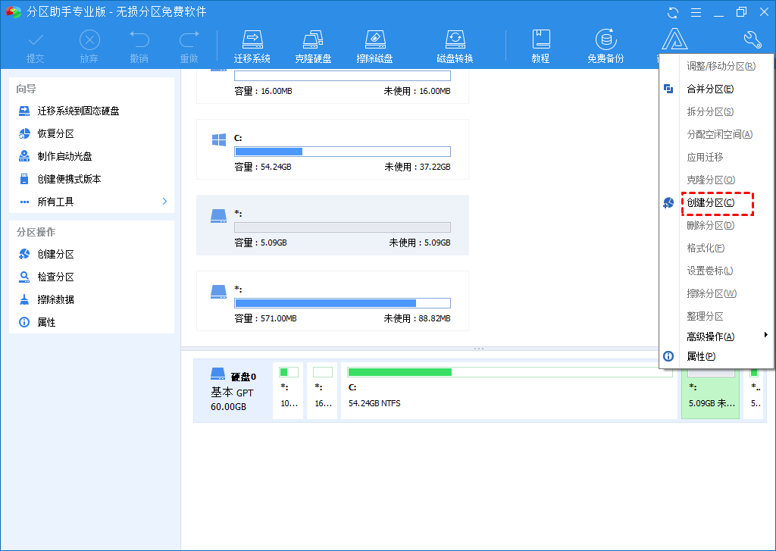Image resolution: width=776 pixels, height=551 pixels.
Task: Open the 教程 tutorial from the toolbar
Action: 540,47
